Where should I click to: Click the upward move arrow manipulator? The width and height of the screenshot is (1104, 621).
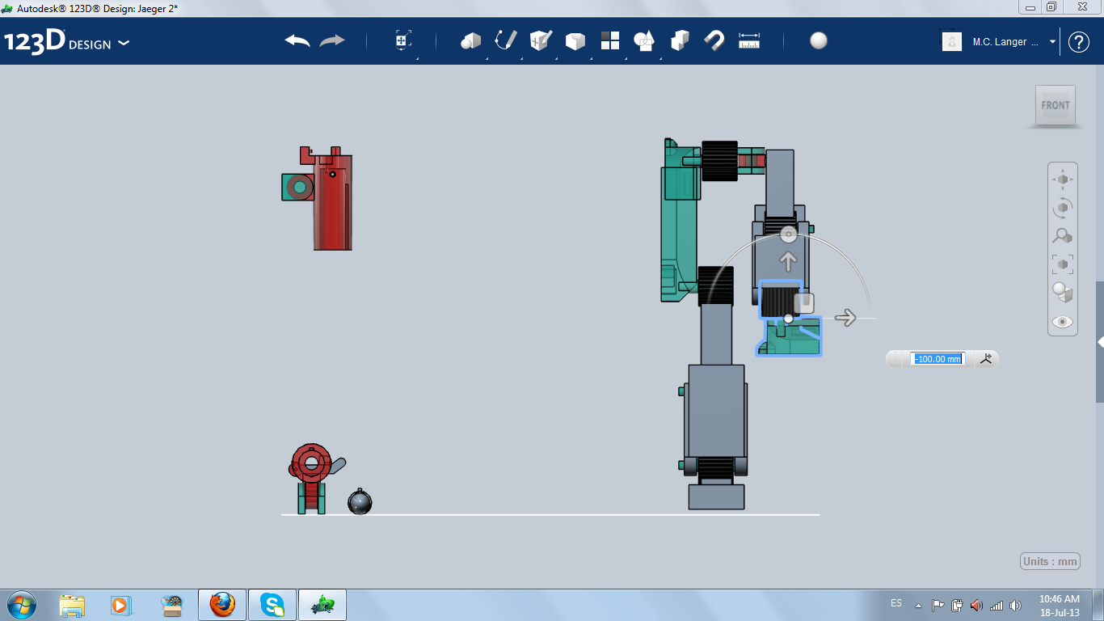point(788,261)
